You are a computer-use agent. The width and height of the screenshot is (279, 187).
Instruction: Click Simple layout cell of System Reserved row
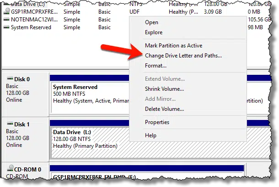[x=72, y=27]
